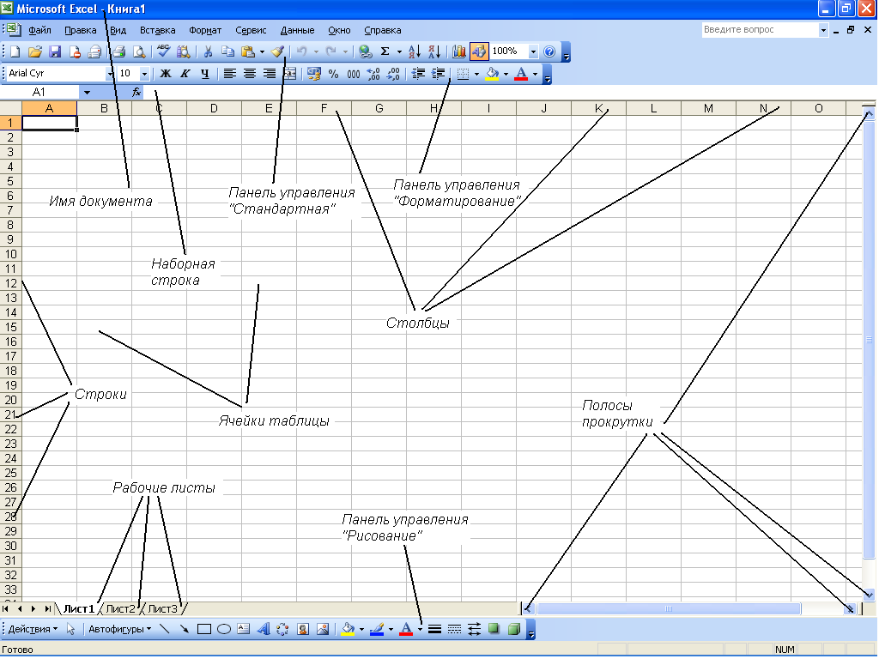Click the New workbook icon
879x659 pixels.
(15, 51)
